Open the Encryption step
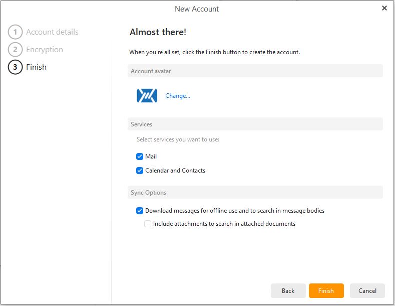Image resolution: width=395 pixels, height=306 pixels. tap(45, 50)
